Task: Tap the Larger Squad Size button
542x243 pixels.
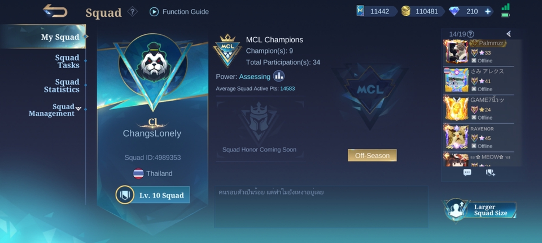Action: (480, 210)
